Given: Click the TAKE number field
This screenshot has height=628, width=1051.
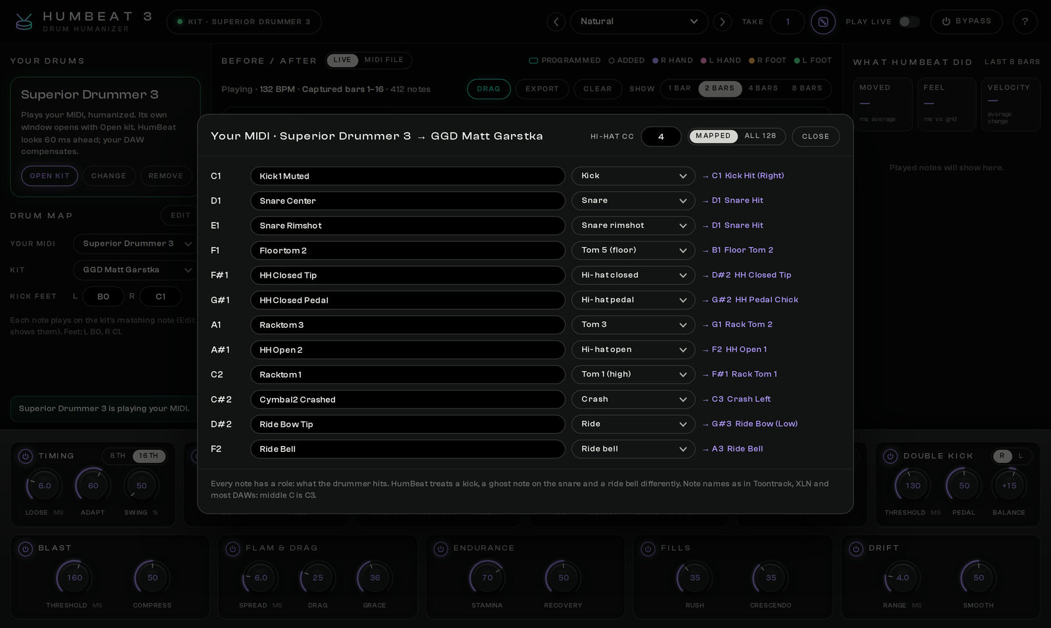Looking at the screenshot, I should (x=788, y=22).
